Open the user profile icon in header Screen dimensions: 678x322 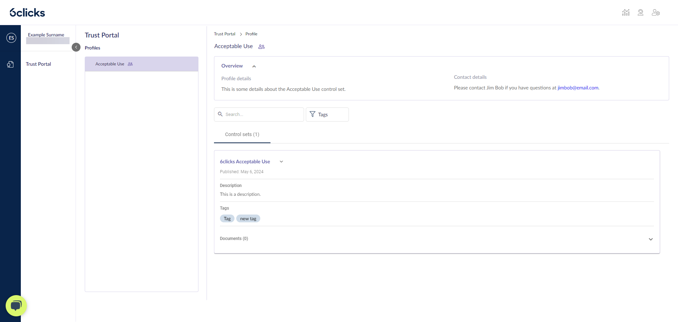(x=641, y=13)
